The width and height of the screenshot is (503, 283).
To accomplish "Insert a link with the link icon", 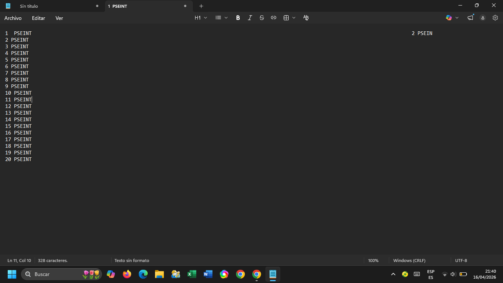I will pyautogui.click(x=274, y=18).
